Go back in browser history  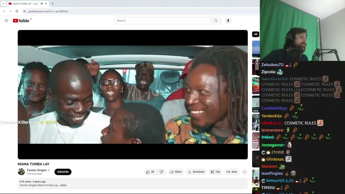[x=4, y=11]
